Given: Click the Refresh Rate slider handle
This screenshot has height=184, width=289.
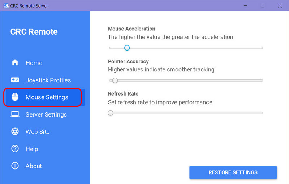Looking at the screenshot, I should (111, 113).
